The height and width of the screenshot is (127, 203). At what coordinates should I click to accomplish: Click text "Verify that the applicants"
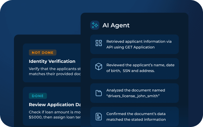pos(53,69)
